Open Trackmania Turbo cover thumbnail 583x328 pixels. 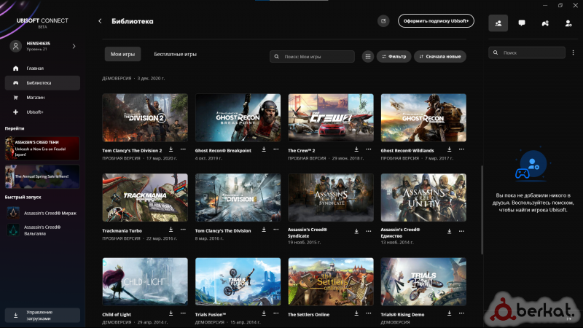pyautogui.click(x=145, y=198)
